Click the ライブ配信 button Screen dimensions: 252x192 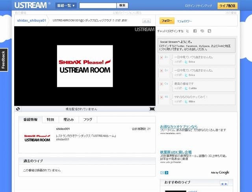click(228, 6)
